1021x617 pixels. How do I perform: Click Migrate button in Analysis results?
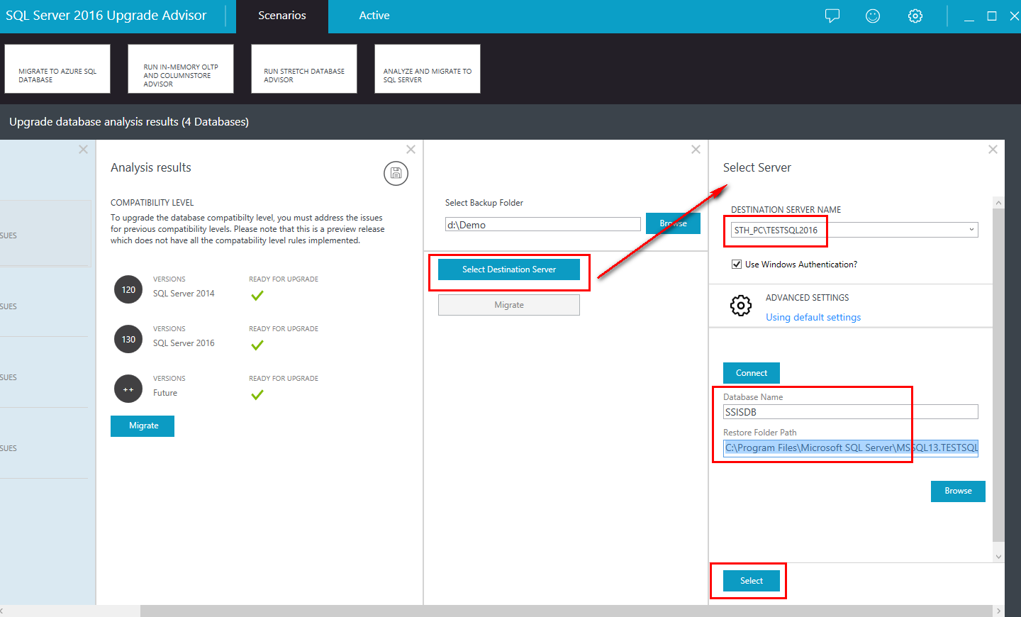pos(143,426)
